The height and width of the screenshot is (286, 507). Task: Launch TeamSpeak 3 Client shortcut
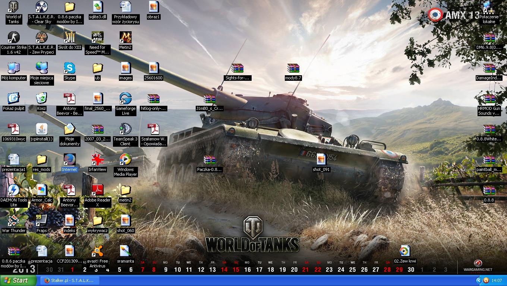pyautogui.click(x=126, y=129)
